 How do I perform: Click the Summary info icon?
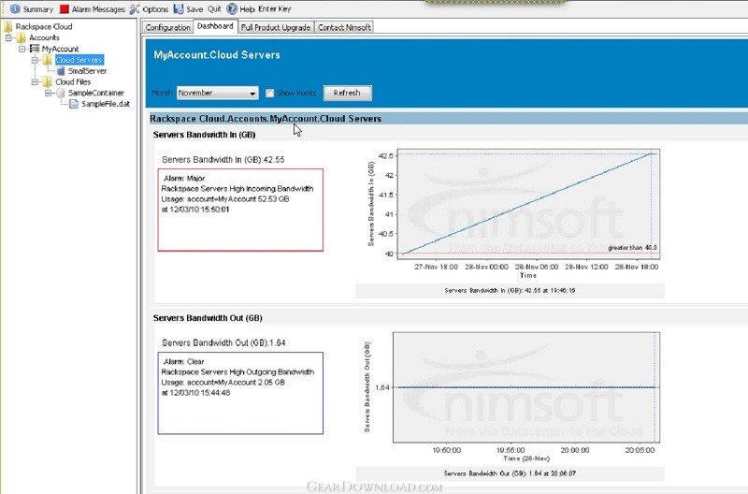click(x=14, y=8)
